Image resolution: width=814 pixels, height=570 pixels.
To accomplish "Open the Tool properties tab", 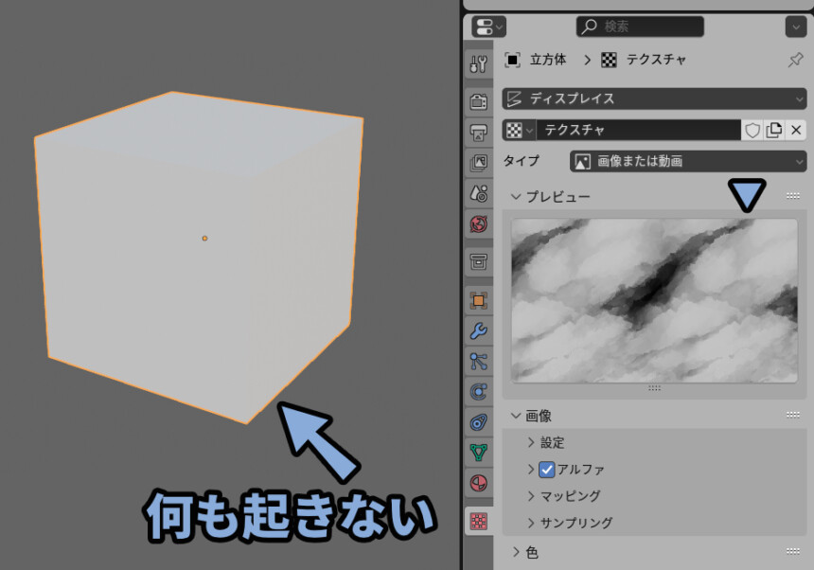I will click(478, 64).
